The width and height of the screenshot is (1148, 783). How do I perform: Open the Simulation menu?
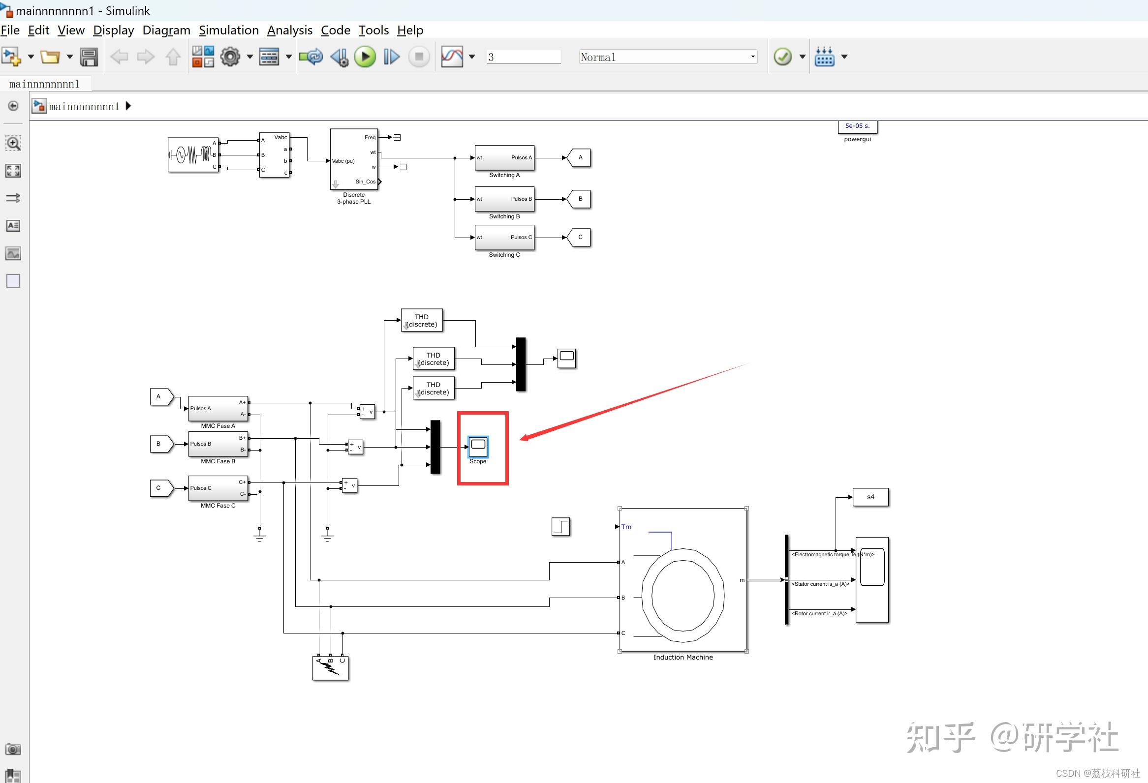(x=228, y=30)
